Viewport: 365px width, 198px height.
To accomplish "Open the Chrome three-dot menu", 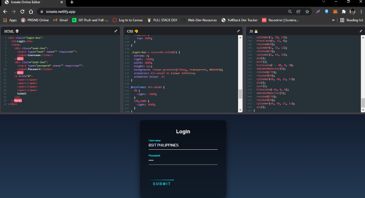I will [361, 12].
